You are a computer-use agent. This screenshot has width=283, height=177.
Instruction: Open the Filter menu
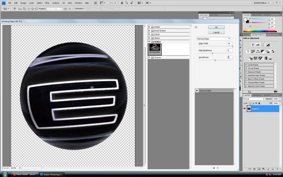point(47,3)
